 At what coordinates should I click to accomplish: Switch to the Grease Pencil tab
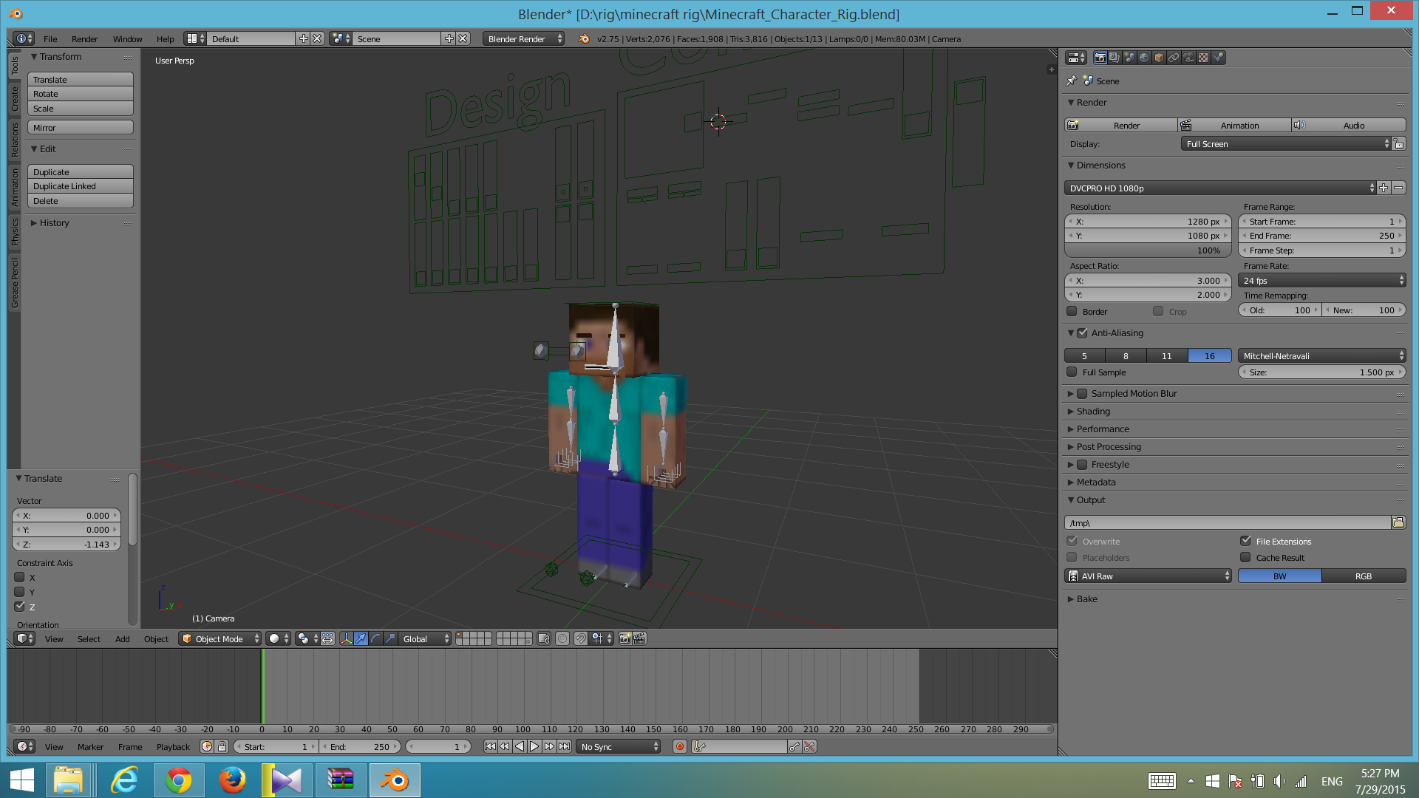[14, 283]
